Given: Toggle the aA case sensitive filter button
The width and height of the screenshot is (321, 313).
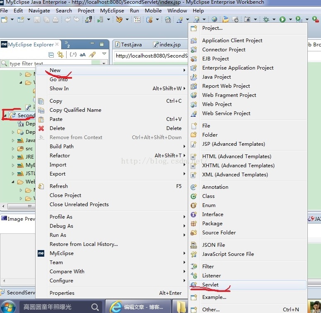Looking at the screenshot, I should 82,55.
